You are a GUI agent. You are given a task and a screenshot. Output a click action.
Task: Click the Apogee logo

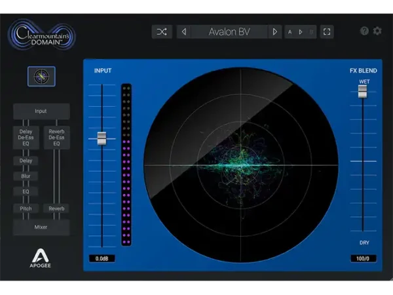41,258
